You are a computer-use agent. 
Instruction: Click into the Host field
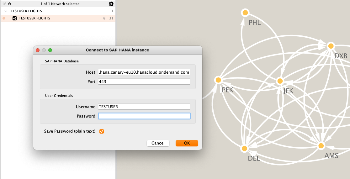[x=144, y=72]
